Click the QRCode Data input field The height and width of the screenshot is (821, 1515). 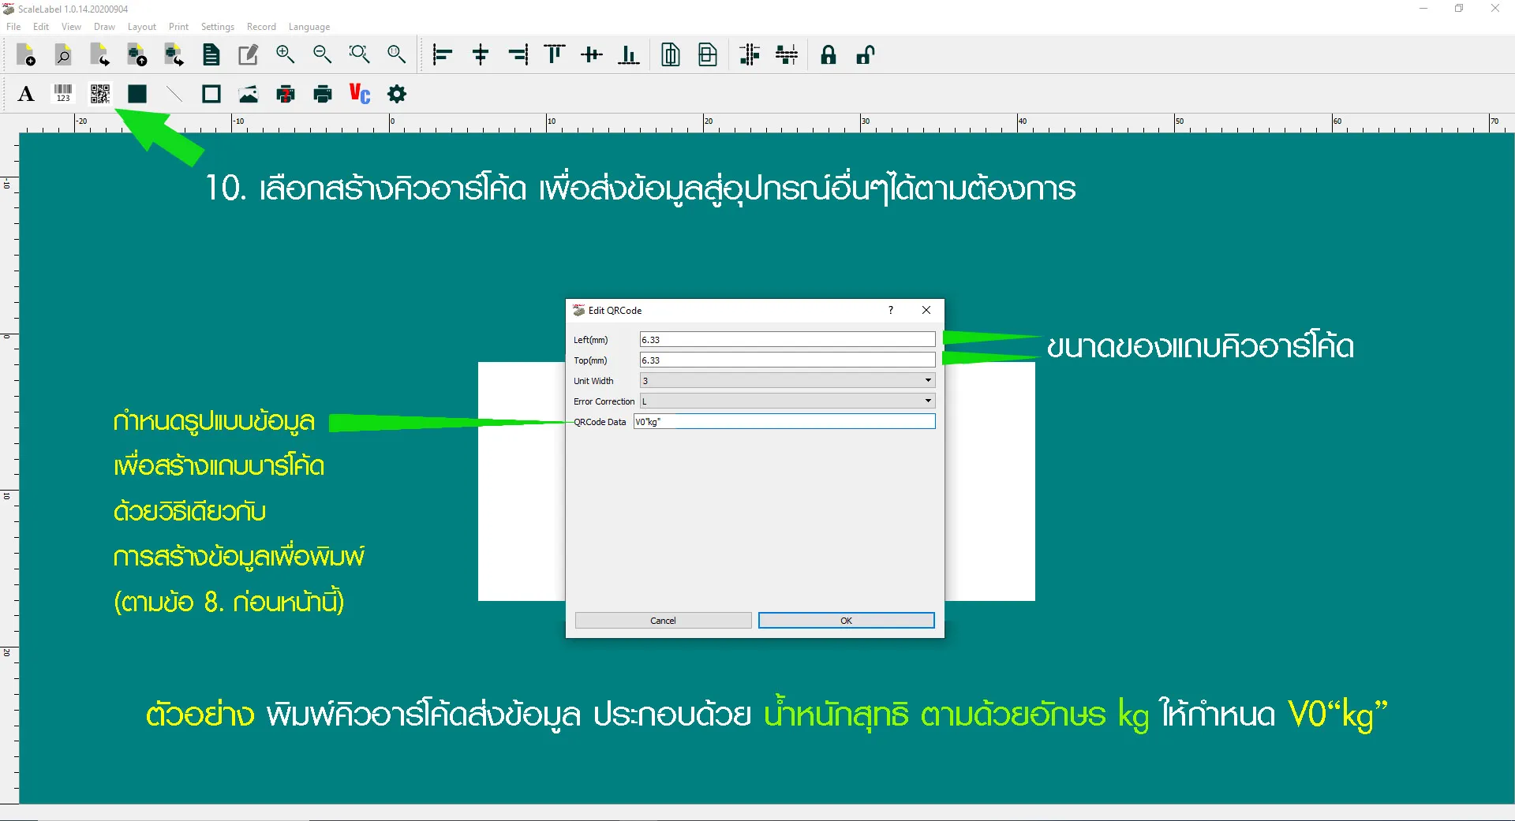point(784,422)
